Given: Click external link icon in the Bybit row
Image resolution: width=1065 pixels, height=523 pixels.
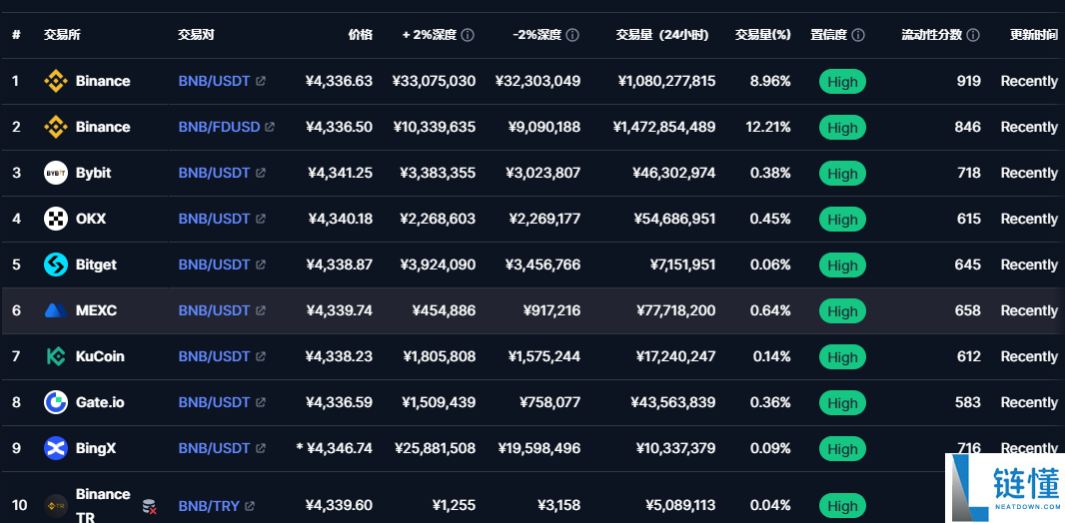Looking at the screenshot, I should [260, 173].
